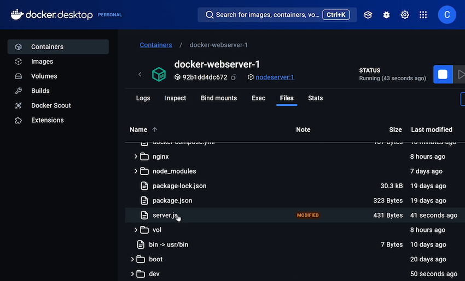
Task: Click the Running status text
Action: [392, 79]
